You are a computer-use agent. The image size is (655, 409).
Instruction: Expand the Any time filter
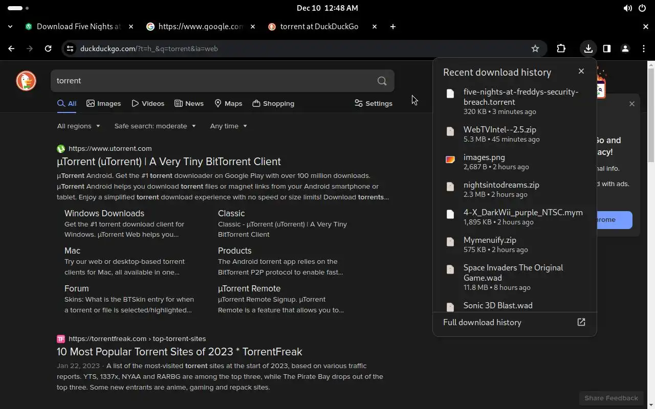[228, 126]
